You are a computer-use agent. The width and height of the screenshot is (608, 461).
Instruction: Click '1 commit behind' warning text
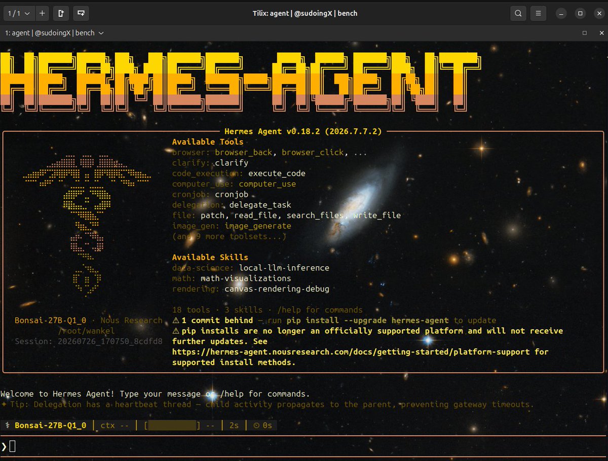point(217,321)
